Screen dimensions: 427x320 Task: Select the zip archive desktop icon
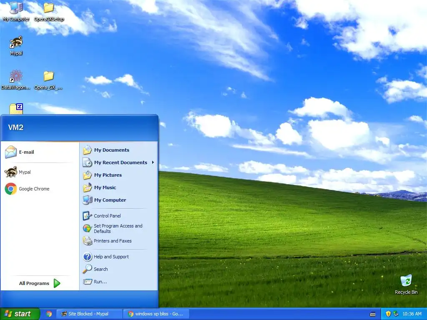(16, 109)
